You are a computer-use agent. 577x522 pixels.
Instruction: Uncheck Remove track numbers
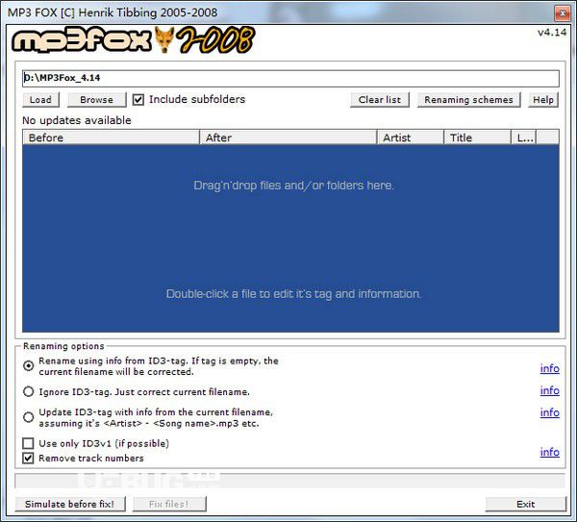coord(28,458)
